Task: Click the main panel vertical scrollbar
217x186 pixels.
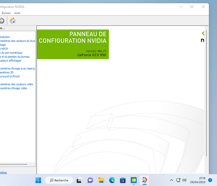Action: (206, 93)
